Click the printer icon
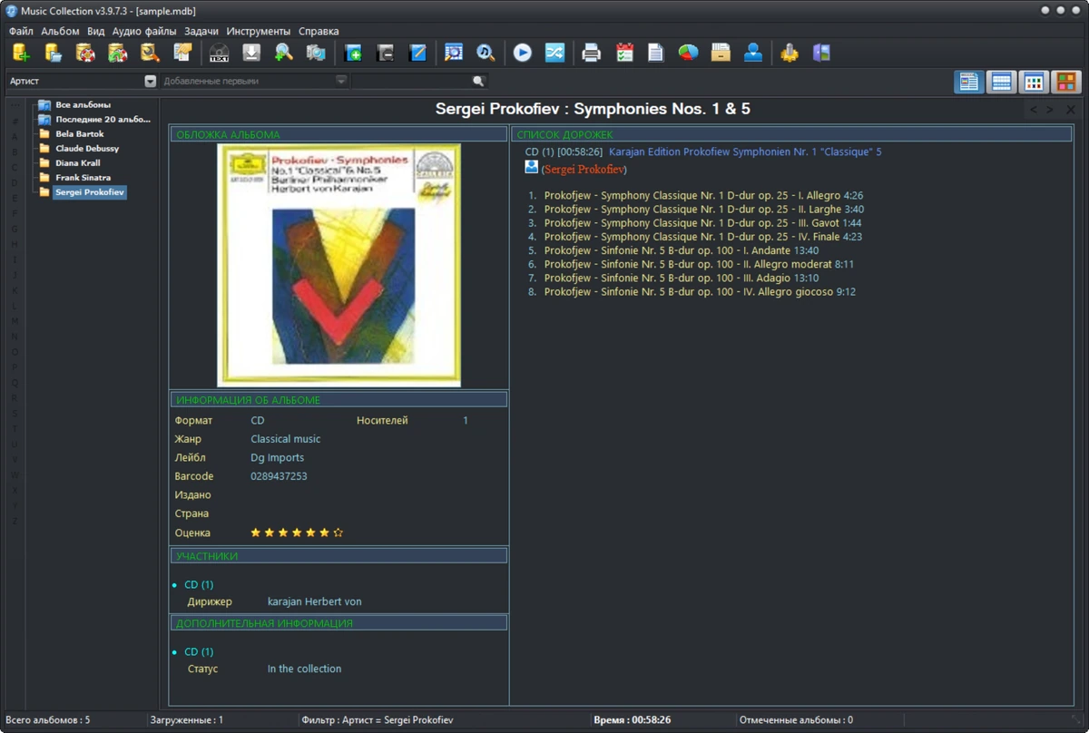 tap(592, 53)
